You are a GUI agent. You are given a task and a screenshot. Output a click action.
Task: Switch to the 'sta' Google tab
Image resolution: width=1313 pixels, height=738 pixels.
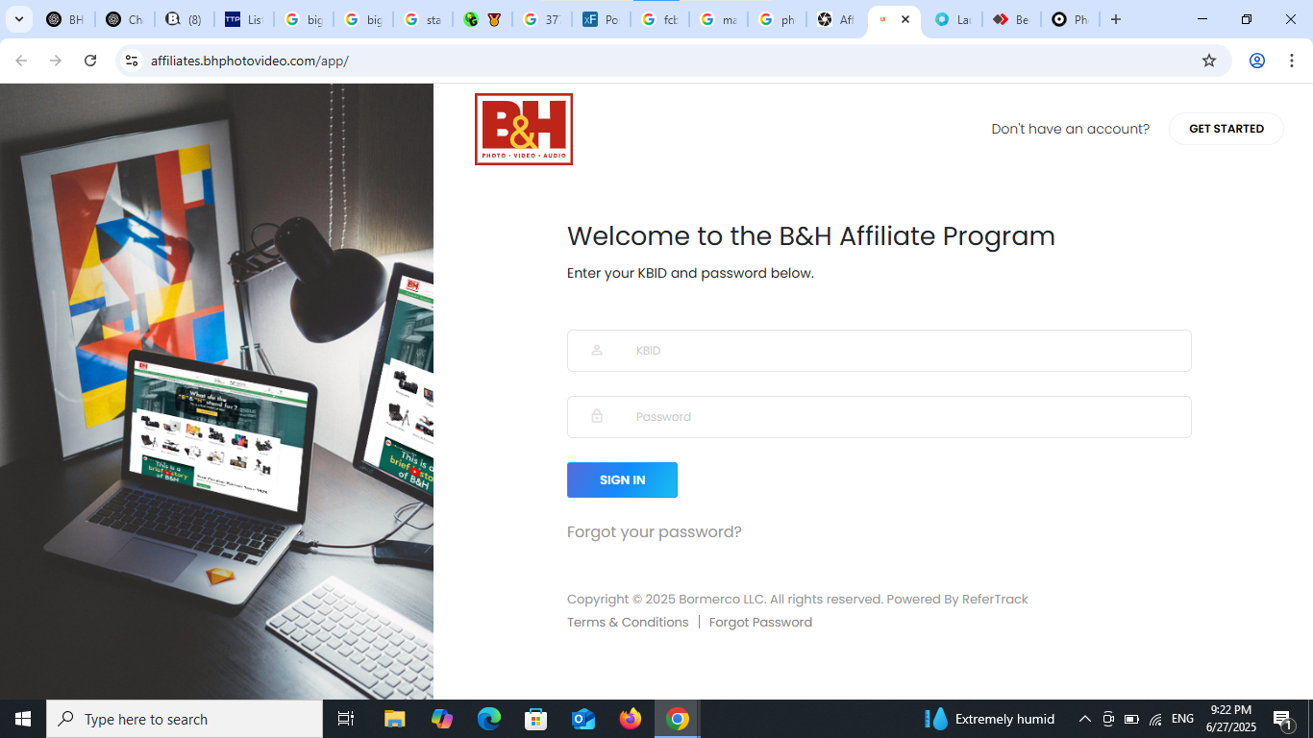click(x=421, y=19)
